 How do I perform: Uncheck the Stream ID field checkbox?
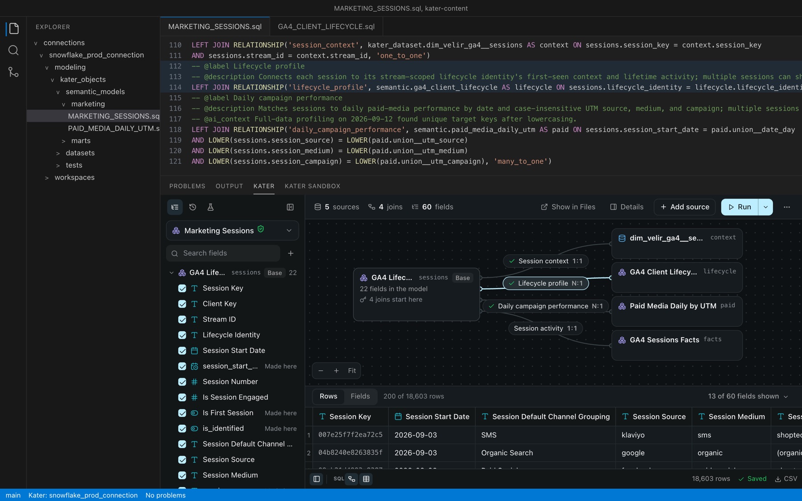point(182,320)
